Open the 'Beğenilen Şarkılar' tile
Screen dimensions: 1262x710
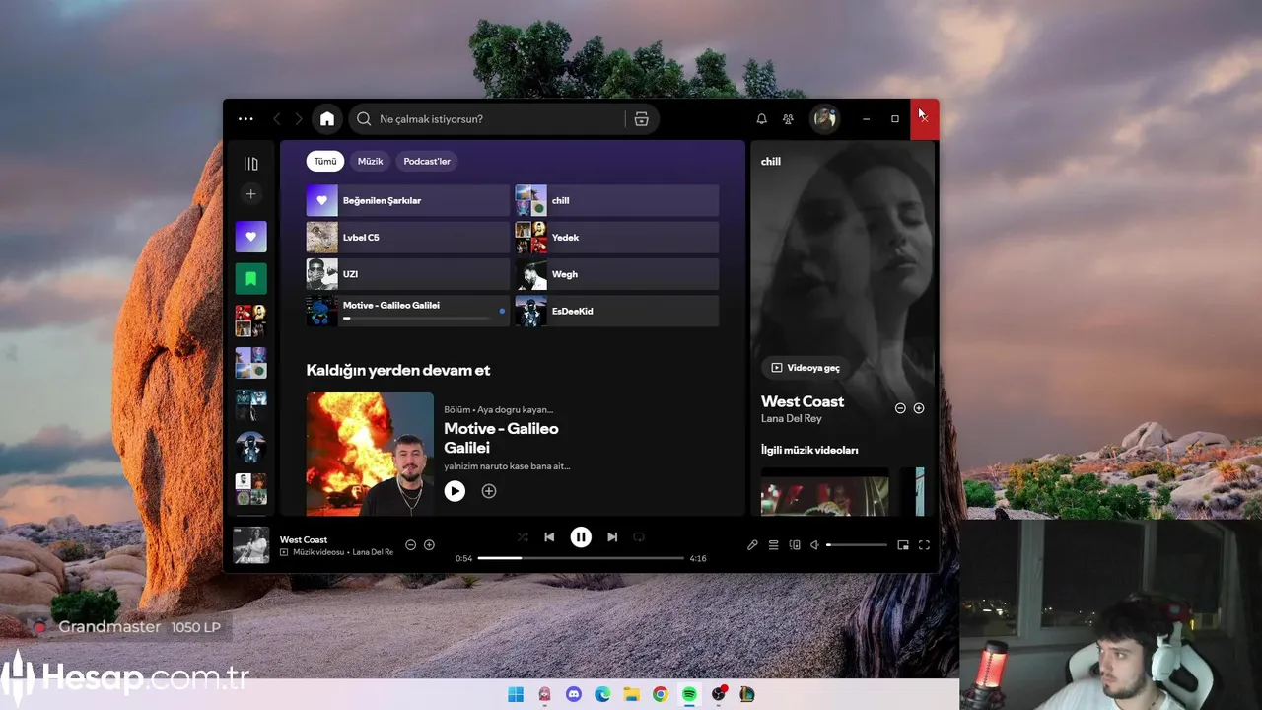tap(408, 200)
